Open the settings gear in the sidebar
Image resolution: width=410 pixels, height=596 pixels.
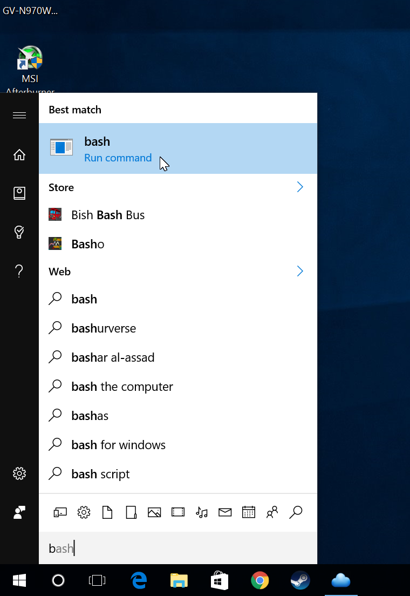click(x=19, y=473)
